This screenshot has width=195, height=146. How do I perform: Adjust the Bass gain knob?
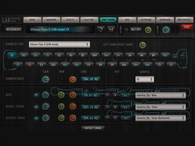[46, 95]
